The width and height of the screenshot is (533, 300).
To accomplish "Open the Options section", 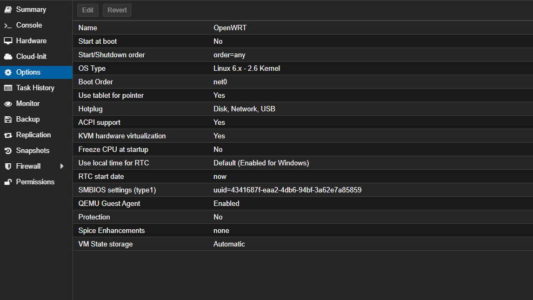I will click(x=28, y=72).
